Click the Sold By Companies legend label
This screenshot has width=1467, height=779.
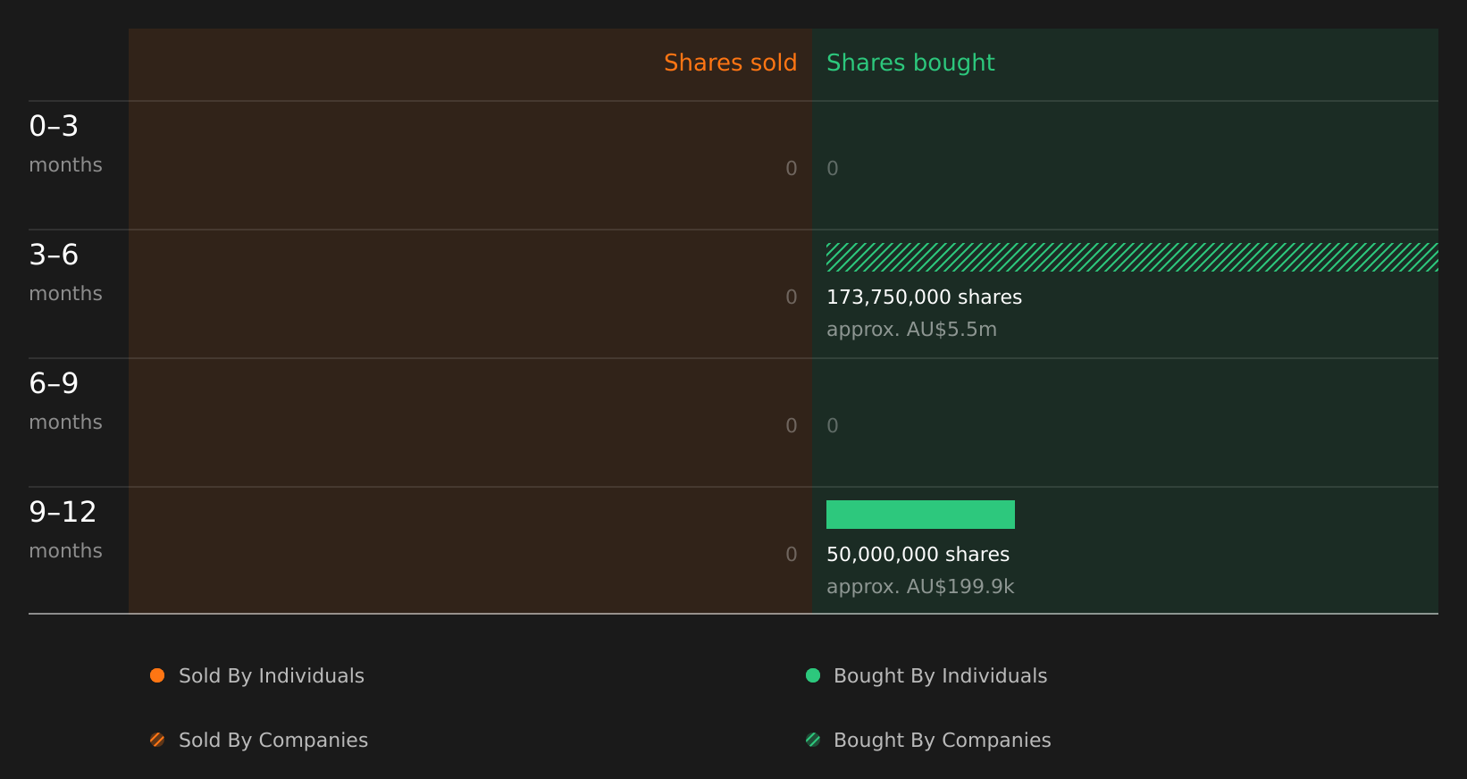pyautogui.click(x=273, y=741)
